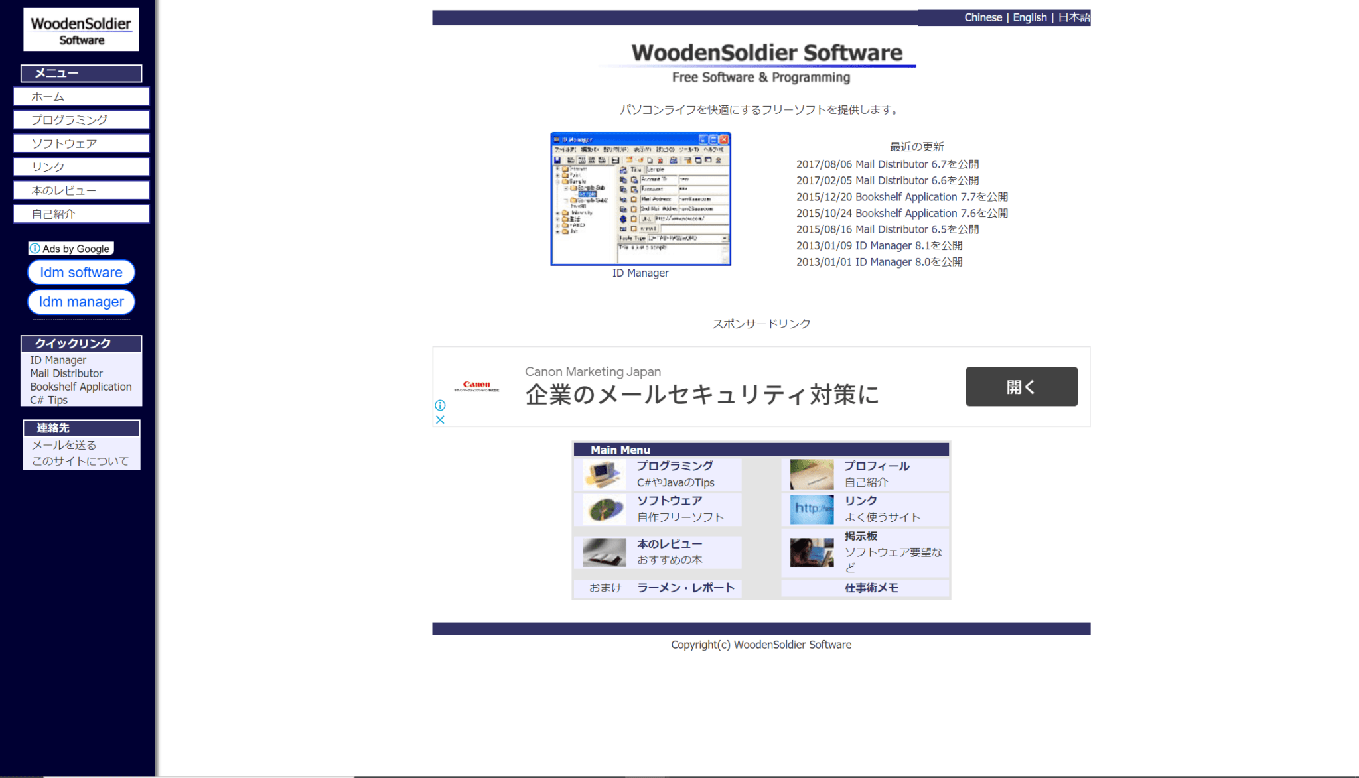Click the profile paper icon beside プロフィール
The image size is (1359, 778).
point(812,474)
